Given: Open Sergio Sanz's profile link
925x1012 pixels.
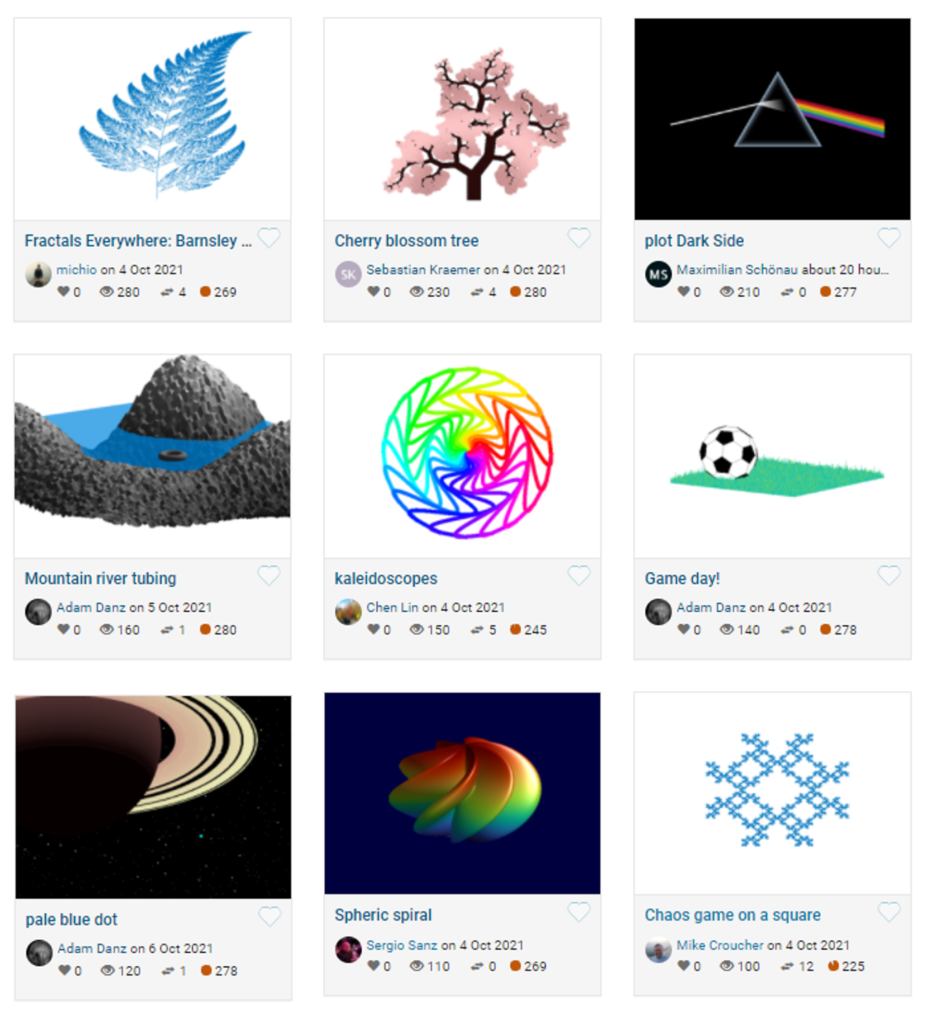Looking at the screenshot, I should (402, 945).
